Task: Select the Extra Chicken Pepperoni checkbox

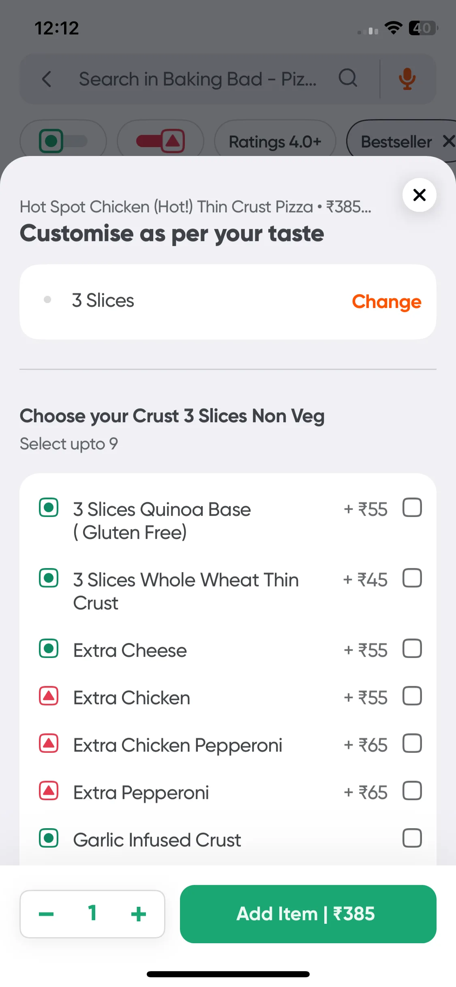Action: pos(412,743)
